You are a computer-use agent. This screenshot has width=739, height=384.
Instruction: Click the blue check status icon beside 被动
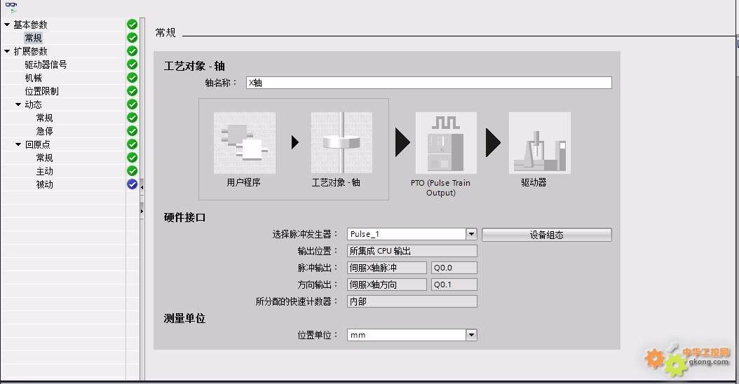pyautogui.click(x=132, y=184)
